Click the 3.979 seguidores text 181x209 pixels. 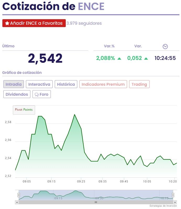(x=84, y=23)
